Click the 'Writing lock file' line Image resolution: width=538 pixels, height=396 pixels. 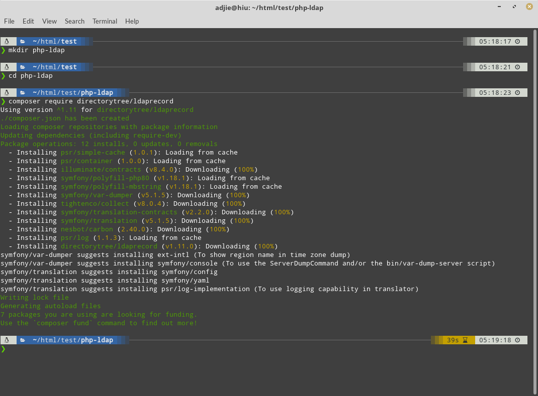click(35, 298)
